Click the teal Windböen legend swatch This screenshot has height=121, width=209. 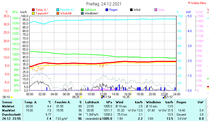[82, 13]
